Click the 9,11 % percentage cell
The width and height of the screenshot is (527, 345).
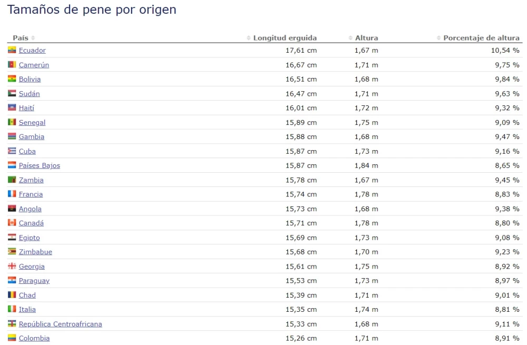coord(507,324)
